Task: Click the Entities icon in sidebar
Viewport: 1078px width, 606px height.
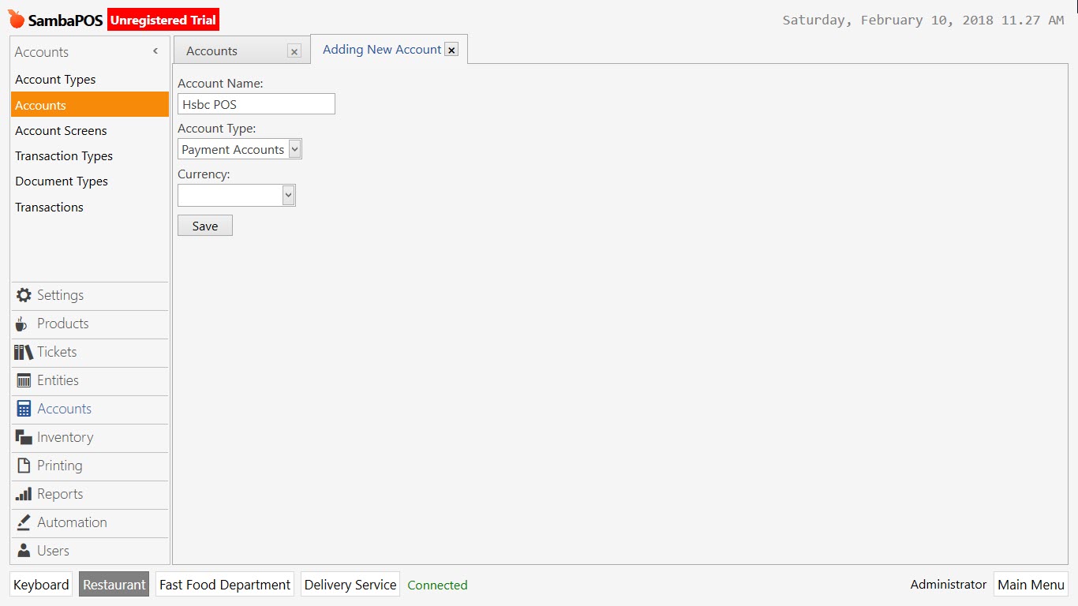Action: click(x=24, y=380)
